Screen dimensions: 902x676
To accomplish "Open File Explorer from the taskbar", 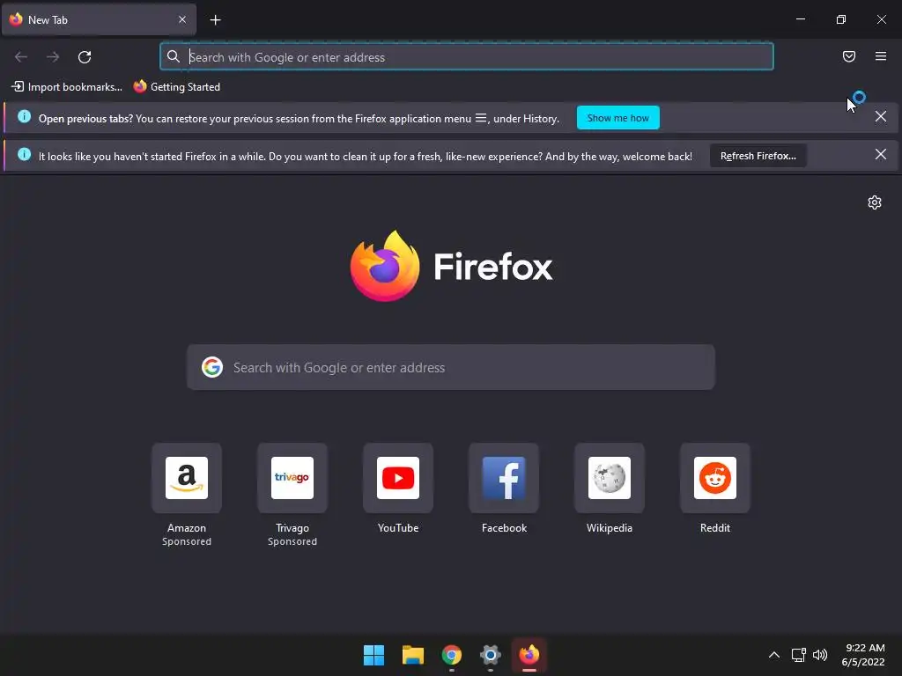I will pos(413,655).
